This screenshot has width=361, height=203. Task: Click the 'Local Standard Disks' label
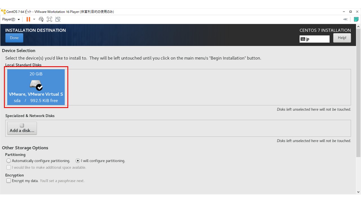[x=23, y=65]
